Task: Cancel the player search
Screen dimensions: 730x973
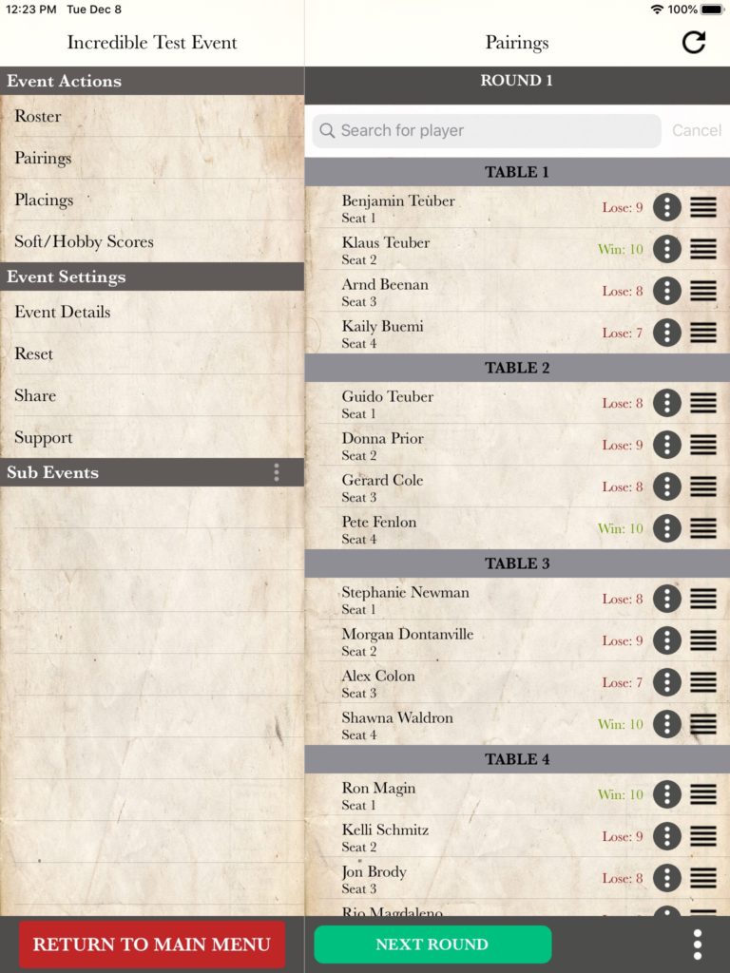Action: [697, 130]
